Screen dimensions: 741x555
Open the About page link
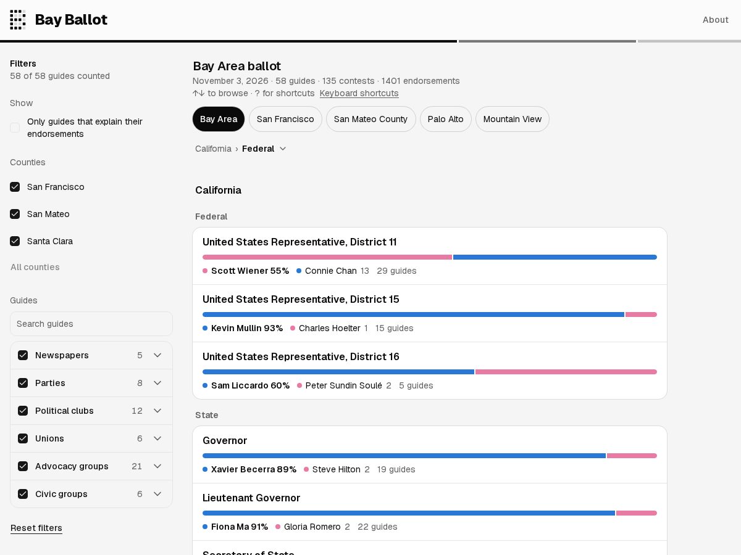[x=716, y=20]
